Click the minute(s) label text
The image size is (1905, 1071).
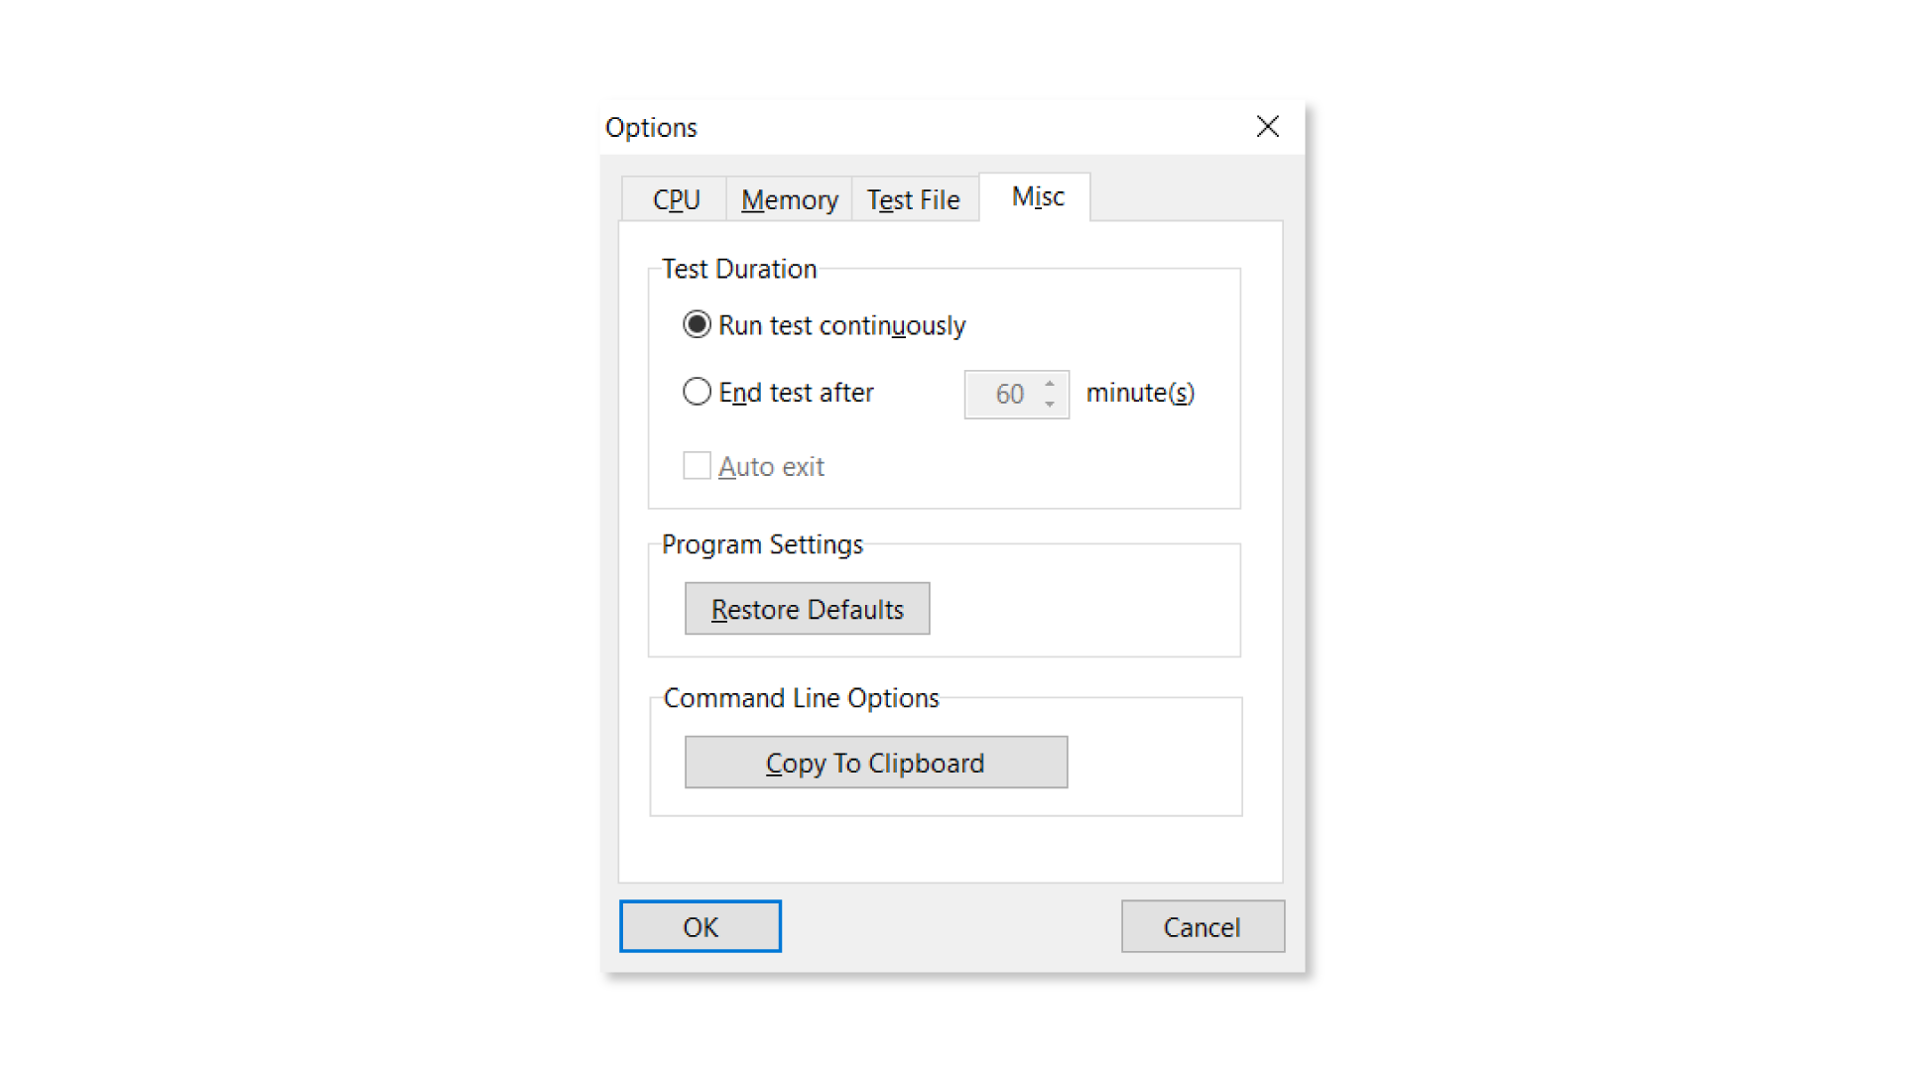tap(1140, 393)
